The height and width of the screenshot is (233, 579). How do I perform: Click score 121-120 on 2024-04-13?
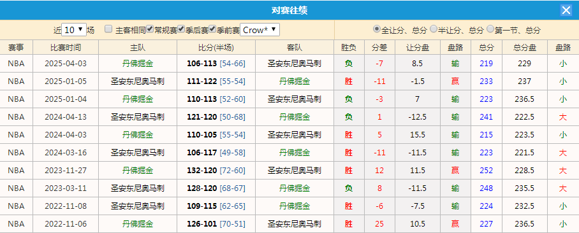pos(202,117)
